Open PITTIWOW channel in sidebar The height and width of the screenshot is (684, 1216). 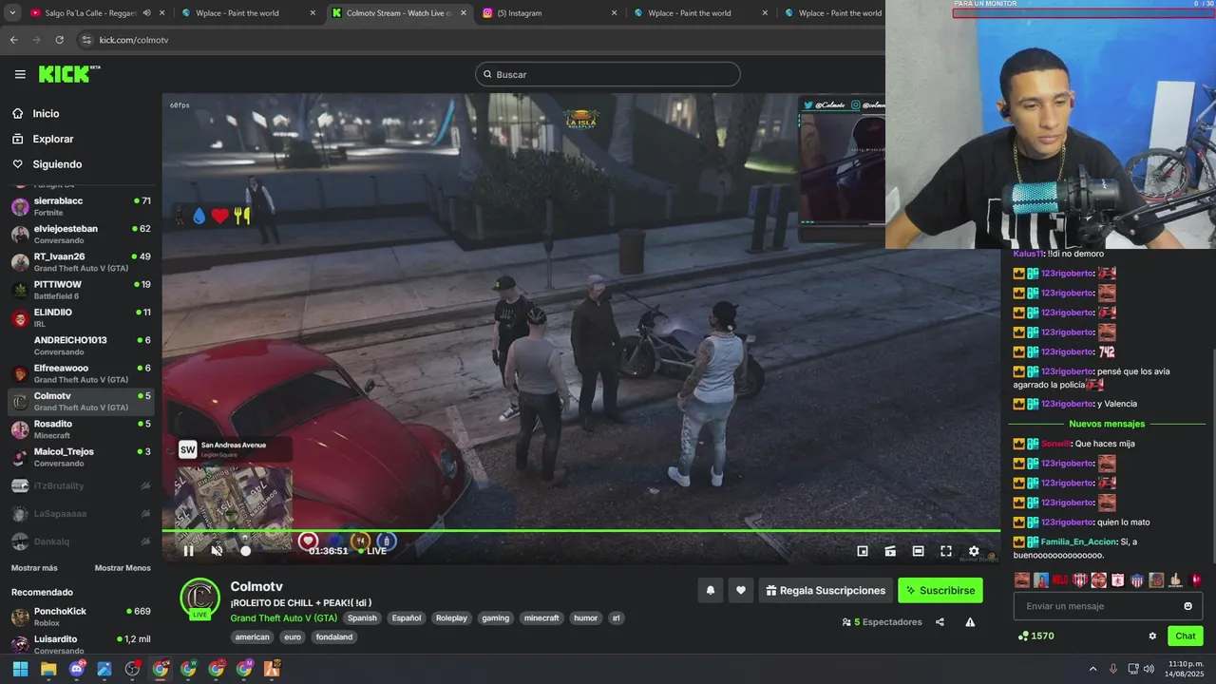(81, 290)
